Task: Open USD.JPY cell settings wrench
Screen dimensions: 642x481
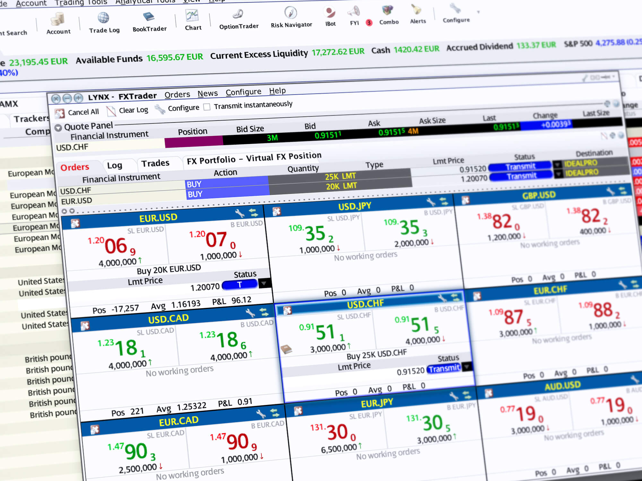Action: (x=431, y=202)
